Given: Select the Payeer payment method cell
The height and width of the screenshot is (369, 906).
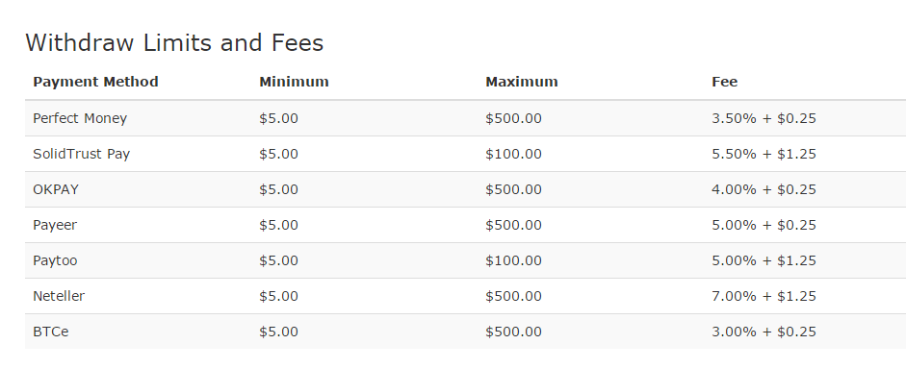Looking at the screenshot, I should pyautogui.click(x=55, y=226).
